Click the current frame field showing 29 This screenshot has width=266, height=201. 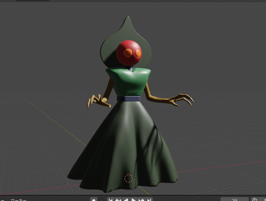234,200
